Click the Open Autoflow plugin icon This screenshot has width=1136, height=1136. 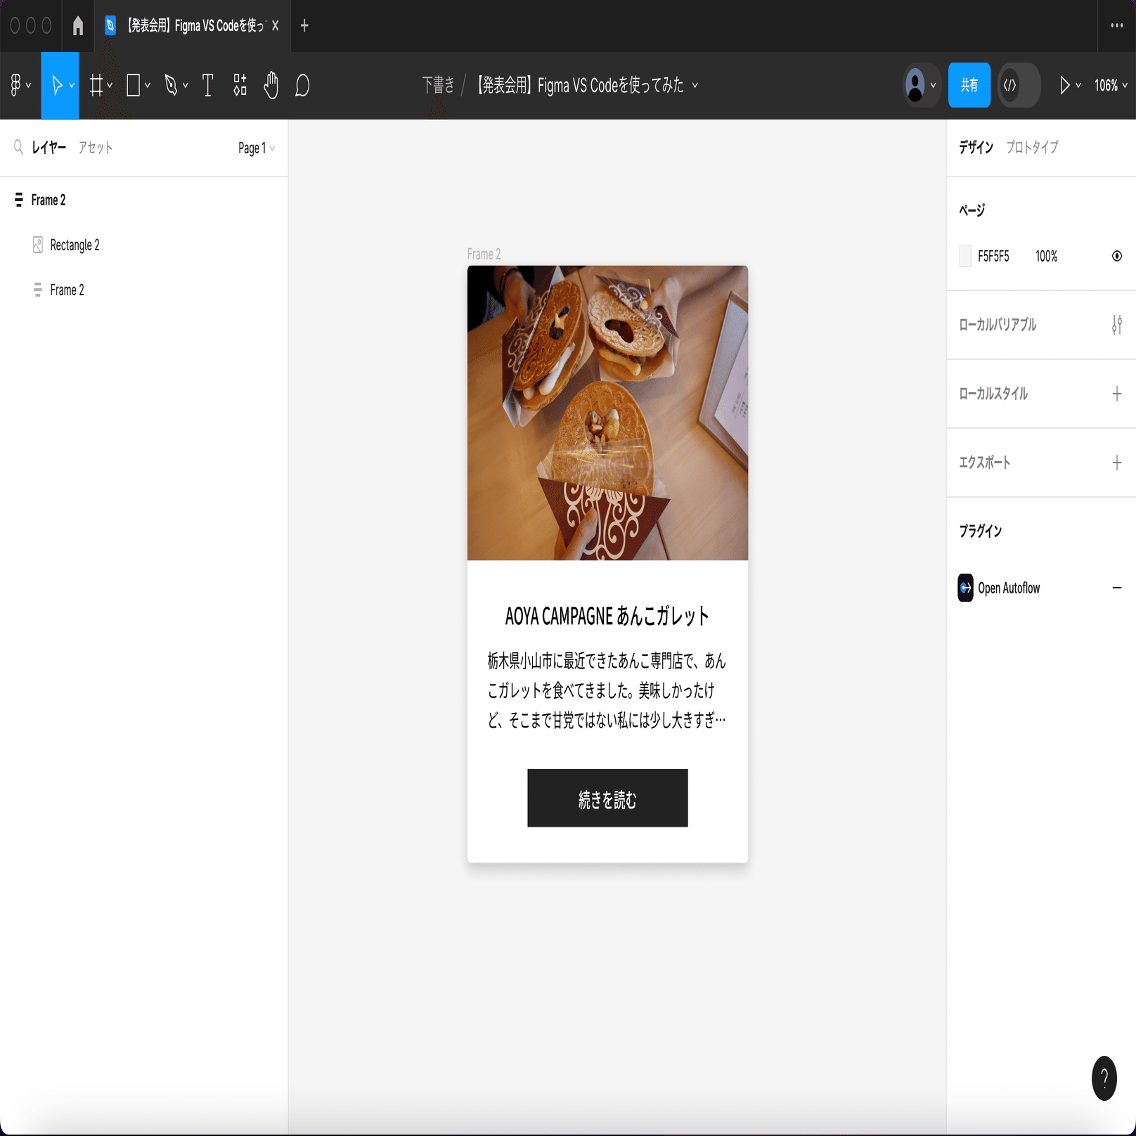click(x=966, y=588)
